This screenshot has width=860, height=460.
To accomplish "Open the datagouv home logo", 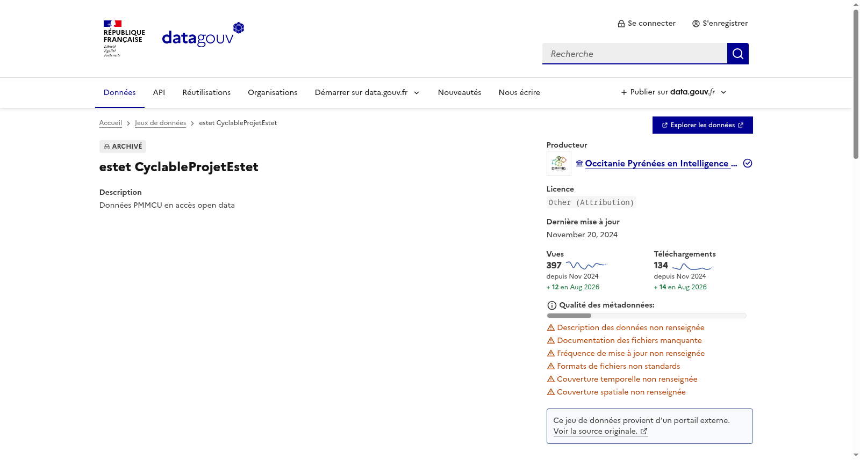I will [203, 35].
